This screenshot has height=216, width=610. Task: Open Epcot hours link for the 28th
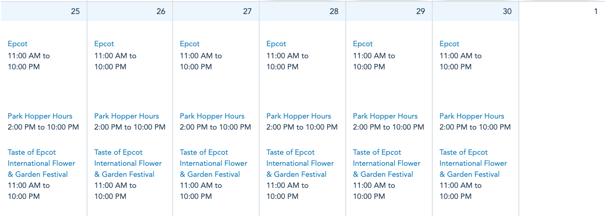click(276, 44)
